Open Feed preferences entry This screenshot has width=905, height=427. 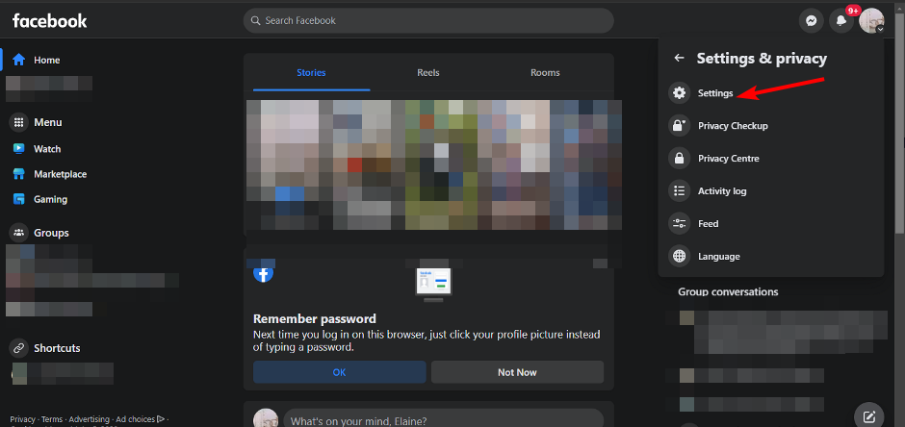tap(770, 223)
